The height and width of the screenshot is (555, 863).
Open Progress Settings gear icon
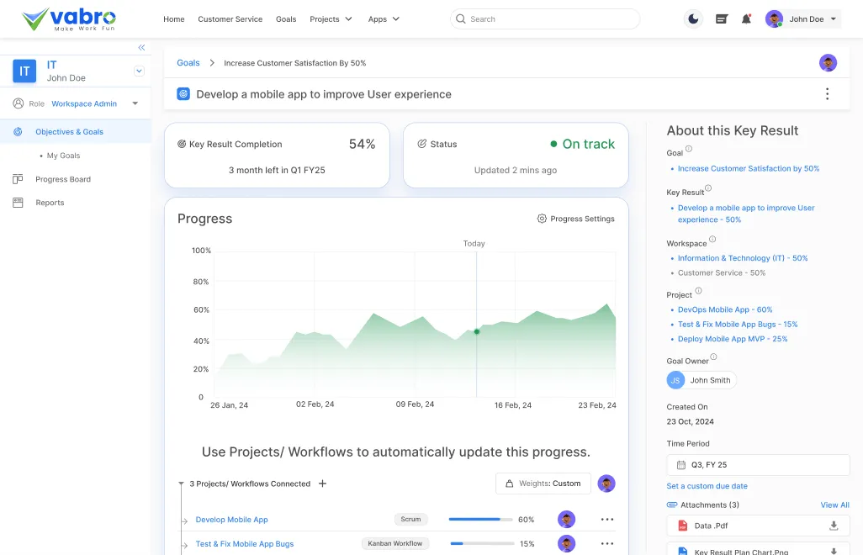(541, 218)
